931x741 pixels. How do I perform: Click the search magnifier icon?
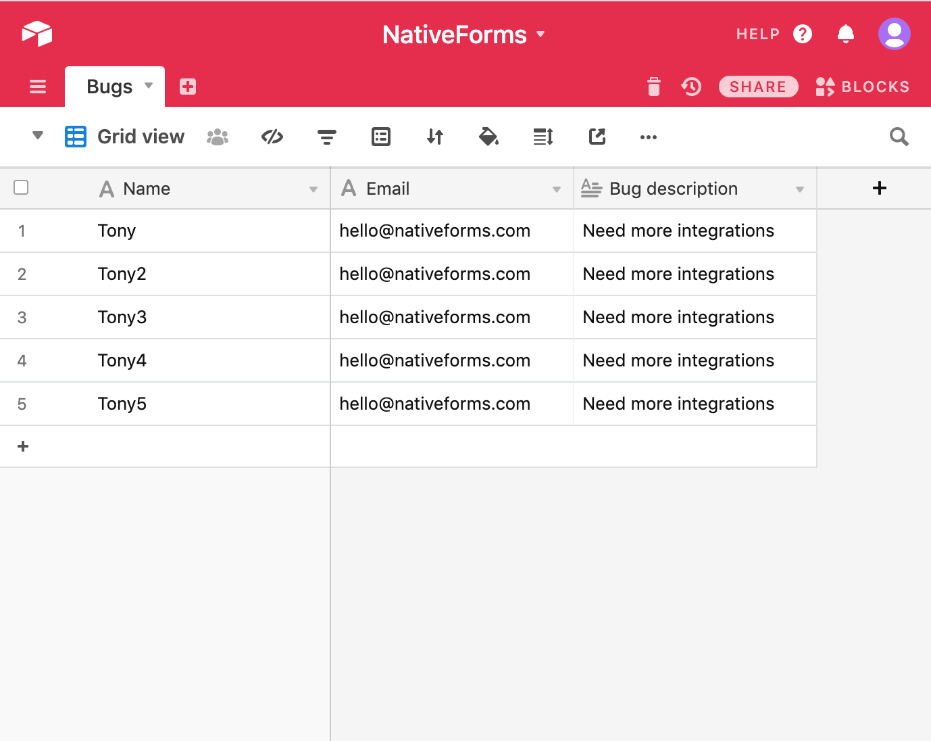[x=899, y=137]
